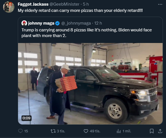Open the reply speech bubble icon

point(20,131)
